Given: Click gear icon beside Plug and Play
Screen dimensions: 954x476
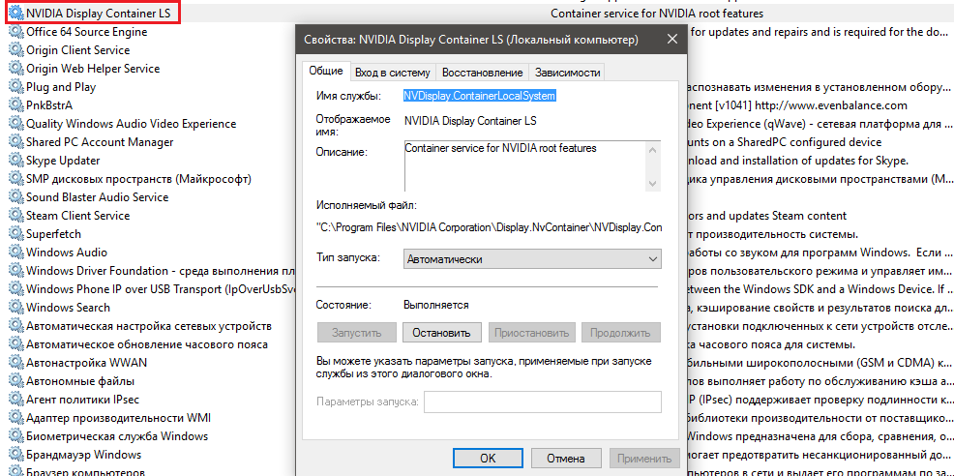Looking at the screenshot, I should pyautogui.click(x=15, y=87).
